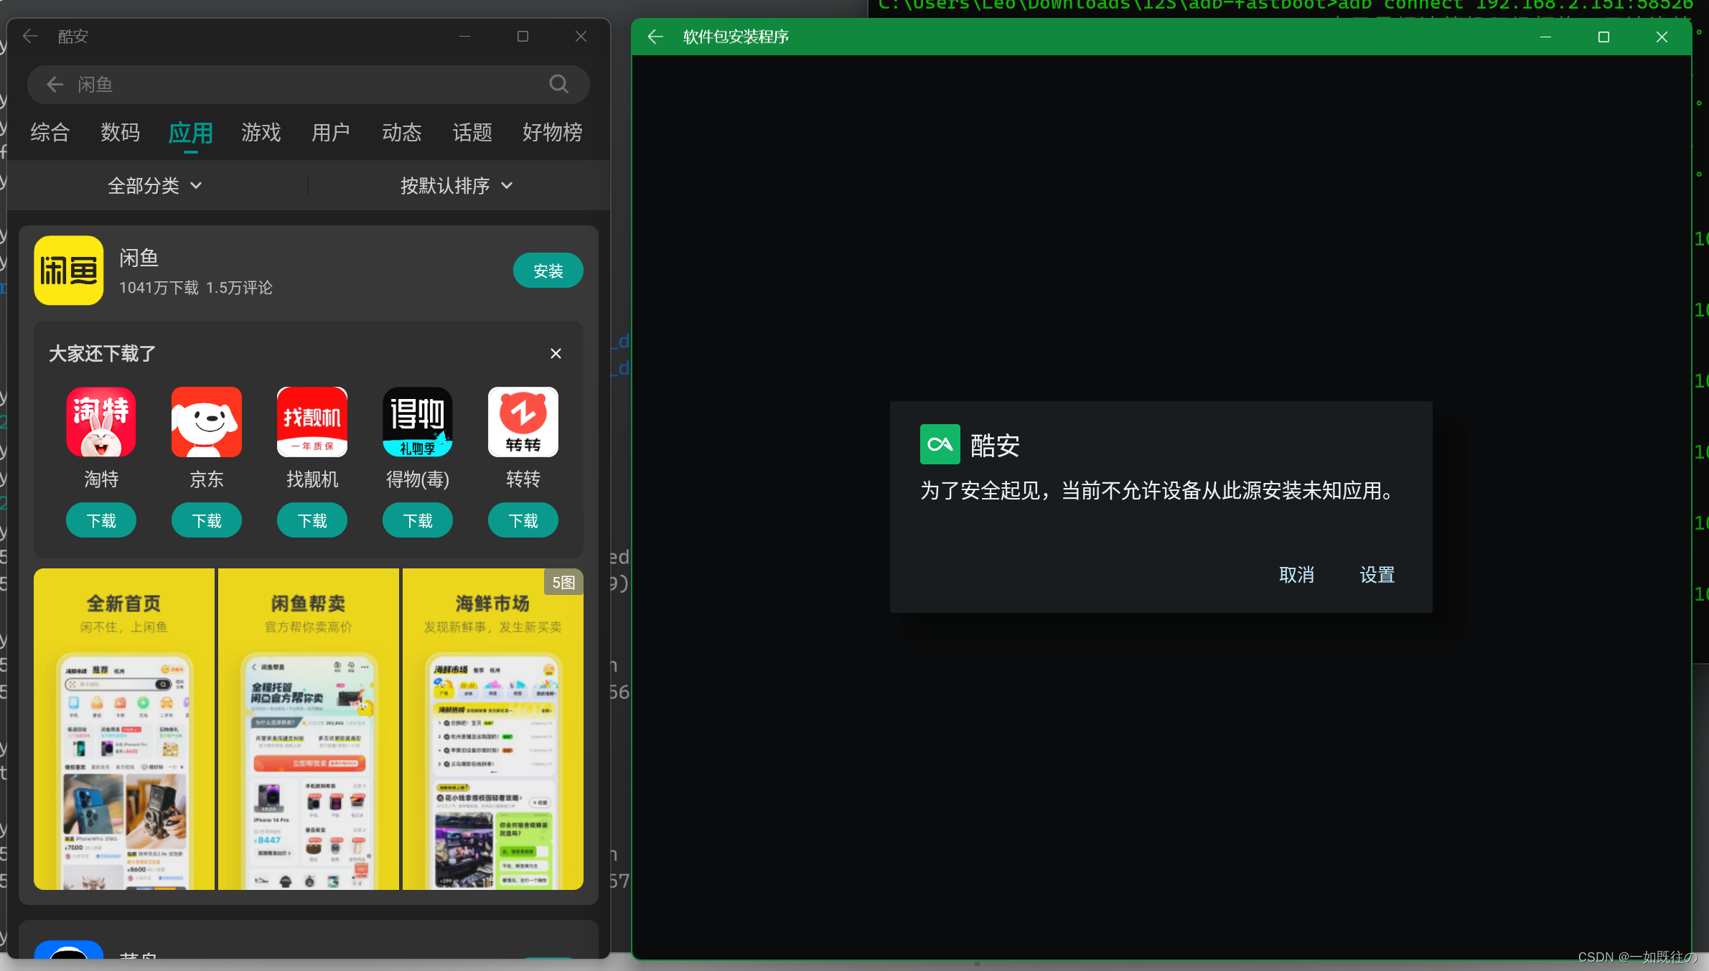This screenshot has height=971, width=1709.
Task: Click 下载 under 得物(毒)
Action: click(418, 520)
